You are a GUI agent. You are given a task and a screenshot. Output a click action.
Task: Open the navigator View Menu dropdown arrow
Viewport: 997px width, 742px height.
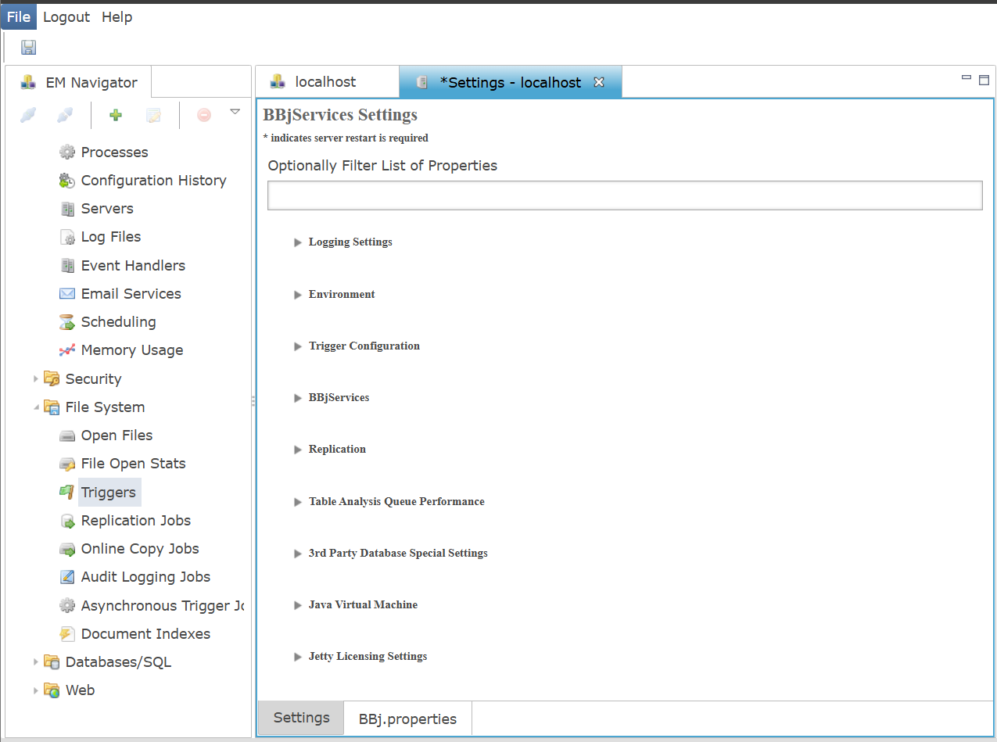point(235,112)
